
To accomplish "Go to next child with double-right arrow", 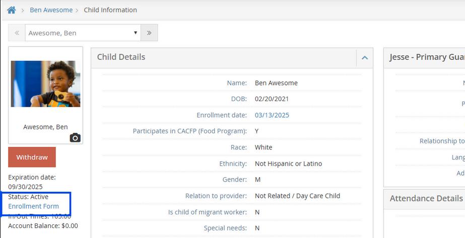I will tap(149, 33).
